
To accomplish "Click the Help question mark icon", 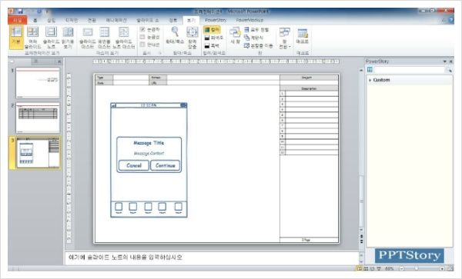I will [451, 20].
